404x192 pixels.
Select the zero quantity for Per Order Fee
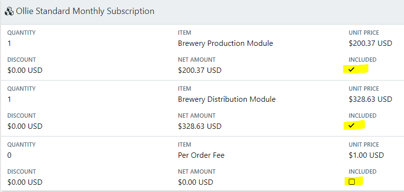[9, 155]
